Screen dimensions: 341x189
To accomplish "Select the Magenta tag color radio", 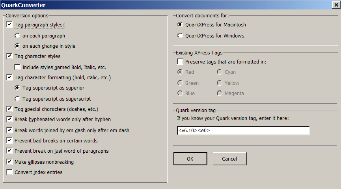I will point(220,93).
